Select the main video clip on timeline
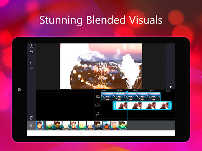 tap(131, 97)
